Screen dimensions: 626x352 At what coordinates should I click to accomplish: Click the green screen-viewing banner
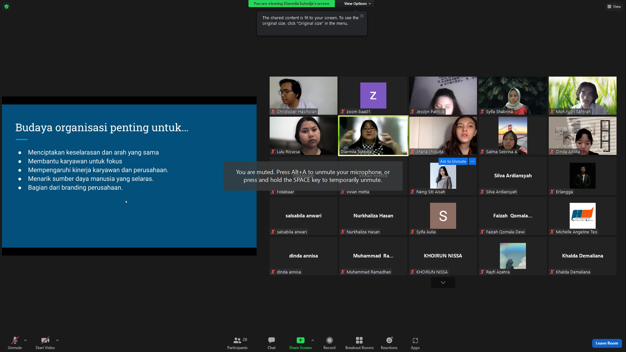click(291, 4)
